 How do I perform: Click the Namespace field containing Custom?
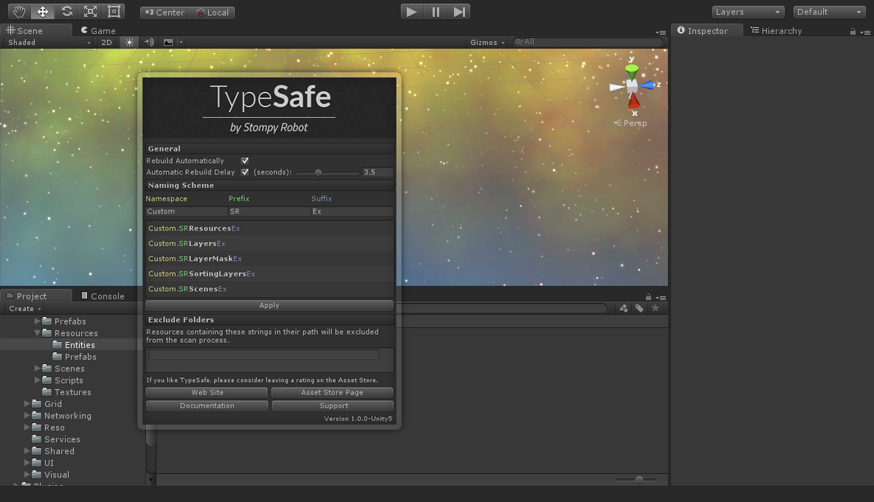[186, 212]
